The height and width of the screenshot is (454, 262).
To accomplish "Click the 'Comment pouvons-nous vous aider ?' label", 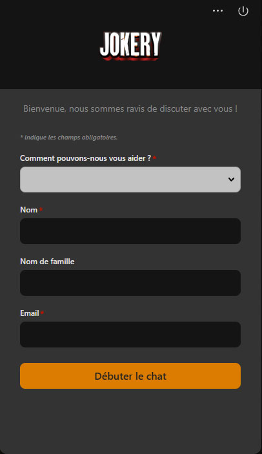I will point(86,158).
